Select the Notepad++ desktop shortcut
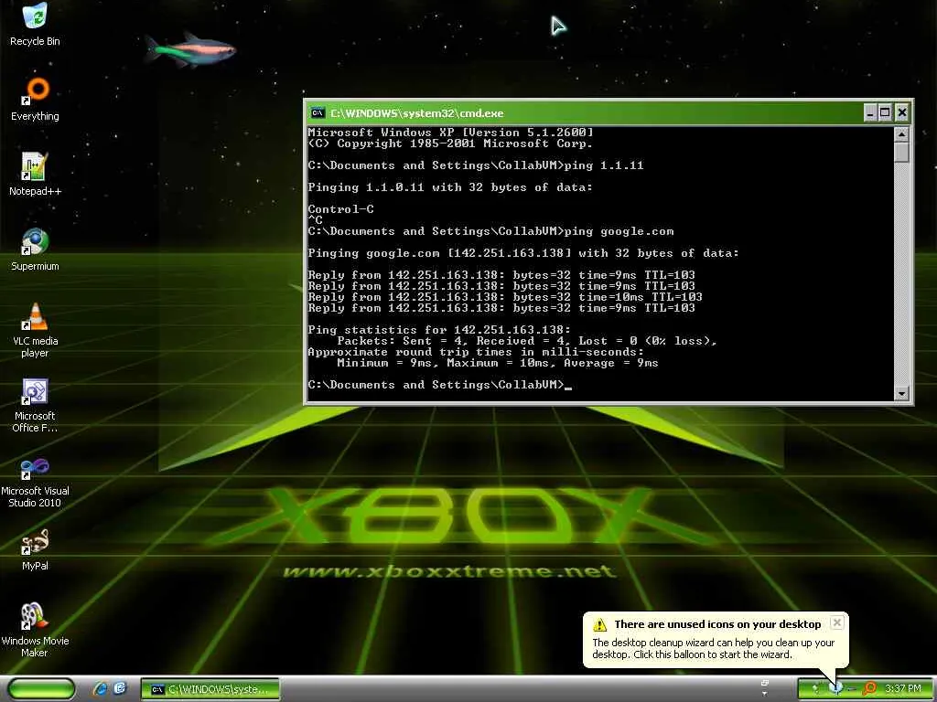 (x=36, y=175)
